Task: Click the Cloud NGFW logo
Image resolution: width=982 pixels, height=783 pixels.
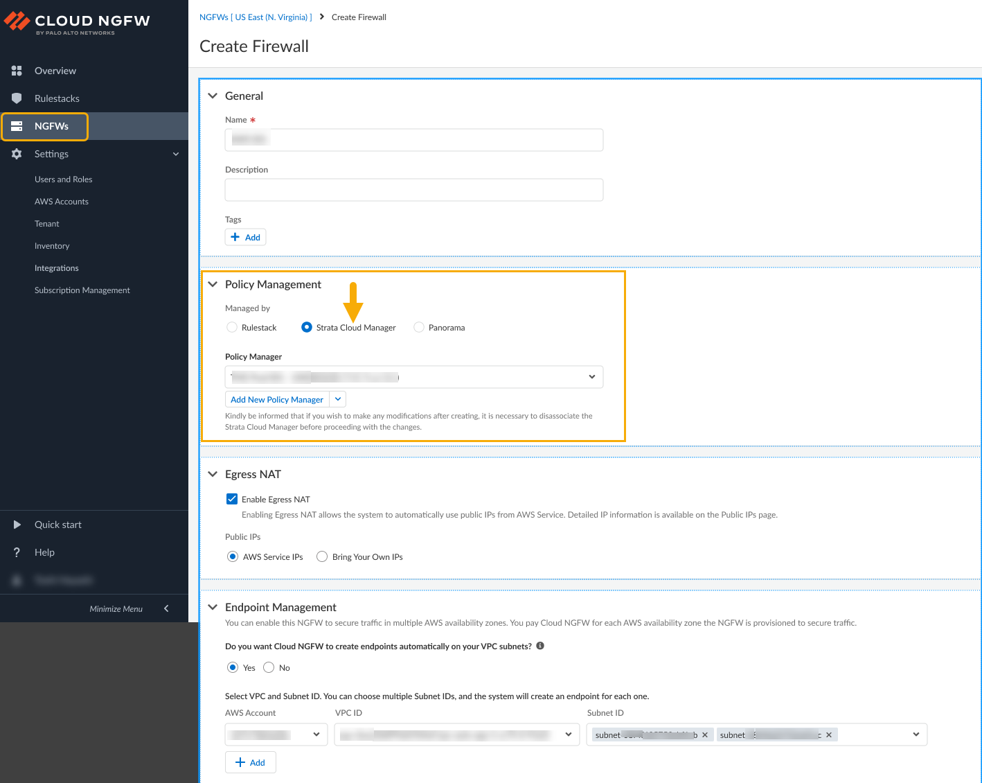Action: pos(77,22)
